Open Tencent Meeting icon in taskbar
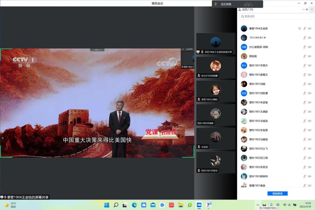The height and width of the screenshot is (210, 315). pos(199,205)
